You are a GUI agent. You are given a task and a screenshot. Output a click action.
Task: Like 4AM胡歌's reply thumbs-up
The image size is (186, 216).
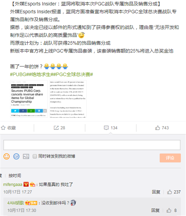pyautogui.click(x=169, y=210)
